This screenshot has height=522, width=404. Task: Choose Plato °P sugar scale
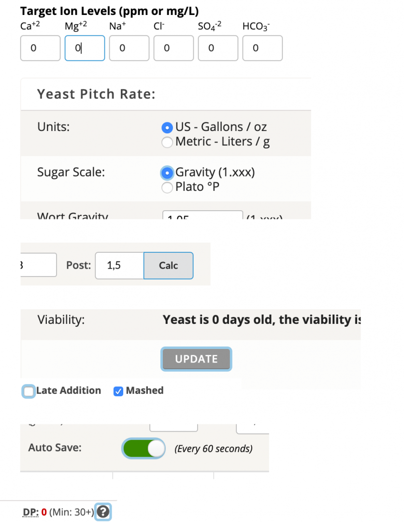pyautogui.click(x=167, y=188)
